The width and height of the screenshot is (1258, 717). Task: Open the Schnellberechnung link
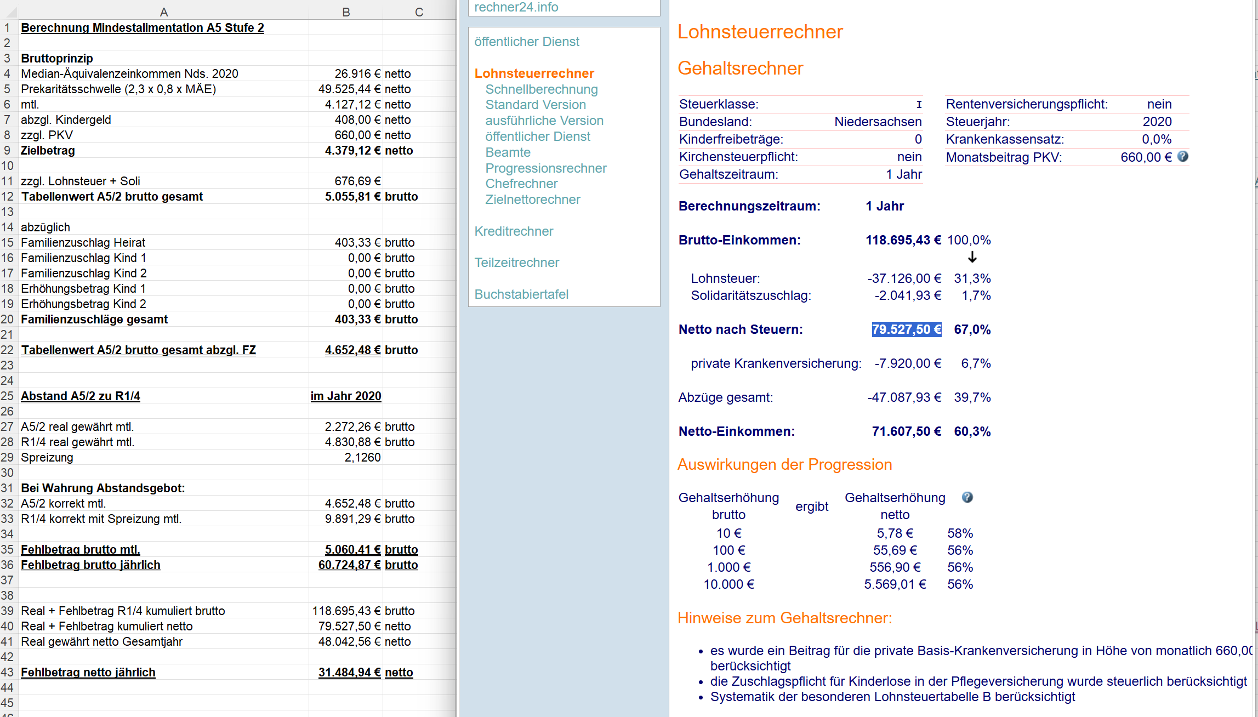(541, 89)
